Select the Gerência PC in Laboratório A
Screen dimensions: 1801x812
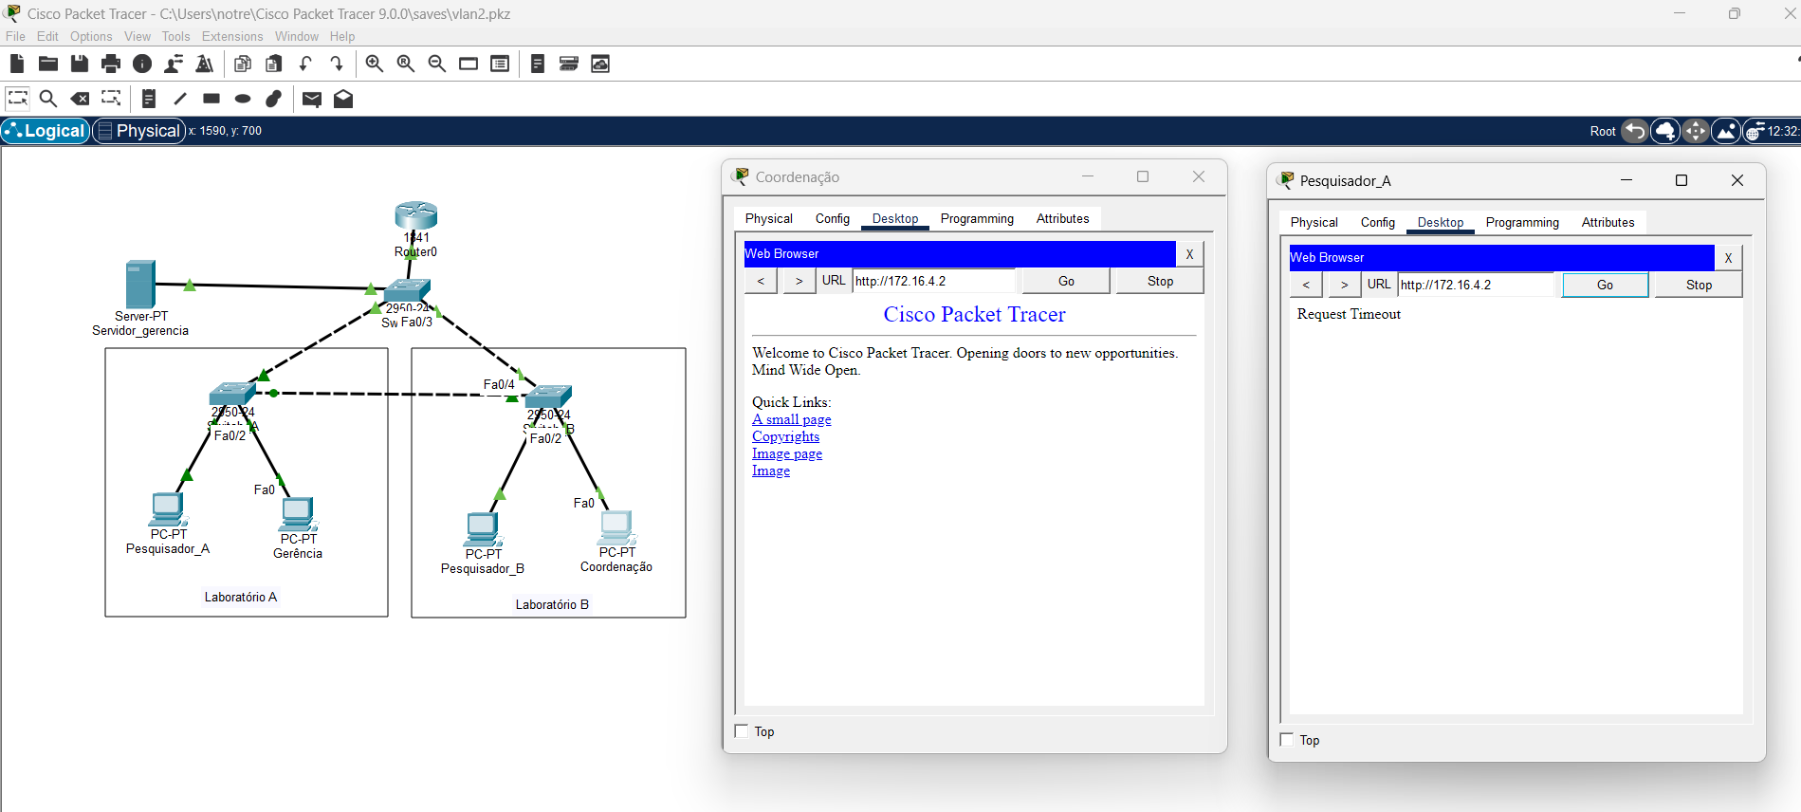[x=298, y=514]
